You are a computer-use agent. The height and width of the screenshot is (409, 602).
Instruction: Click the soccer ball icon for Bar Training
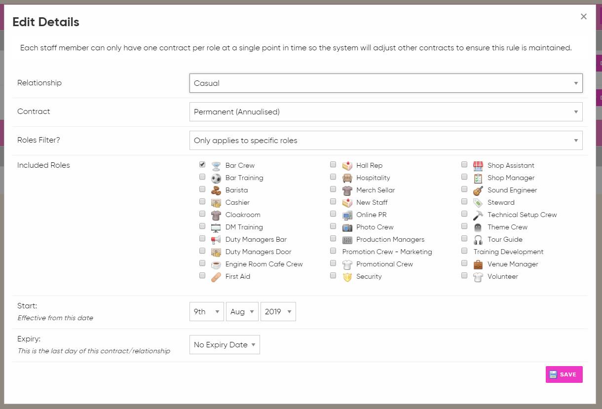pos(216,178)
